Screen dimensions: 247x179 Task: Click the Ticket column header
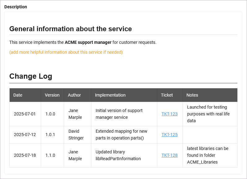(167, 95)
